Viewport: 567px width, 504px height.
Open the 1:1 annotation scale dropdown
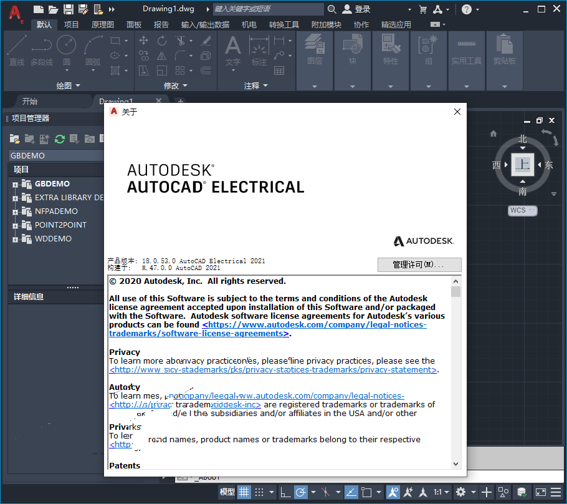pos(441,492)
